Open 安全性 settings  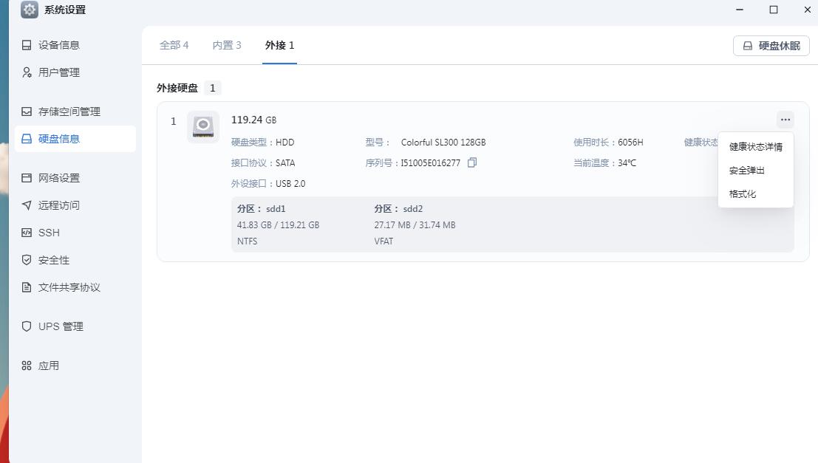(x=75, y=260)
